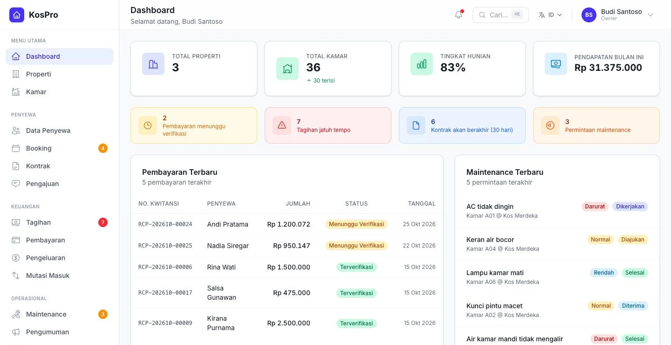Click the Total Properti building icon
This screenshot has width=671, height=345.
pyautogui.click(x=153, y=64)
